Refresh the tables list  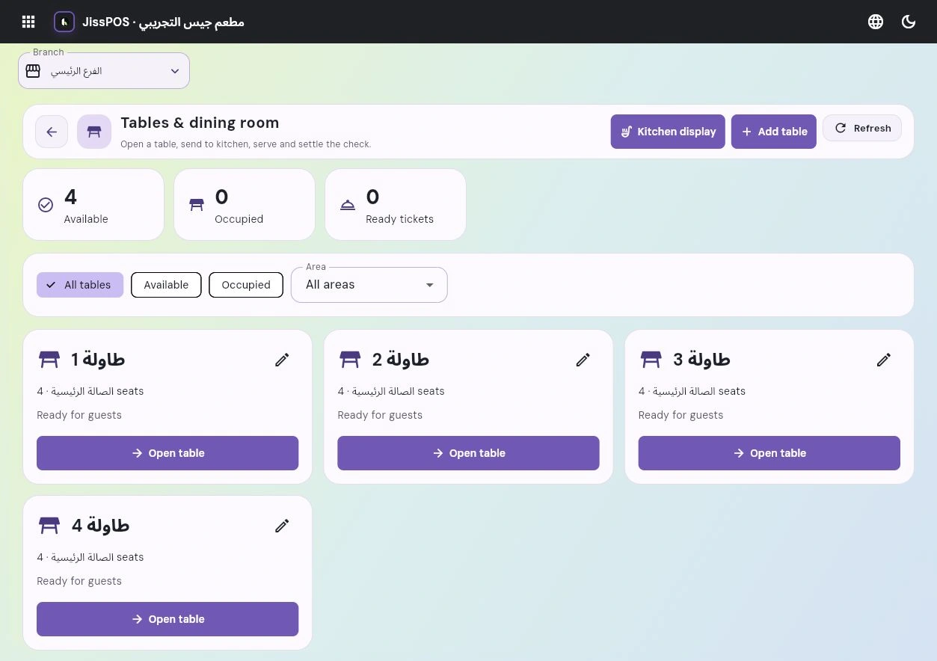[x=862, y=128]
